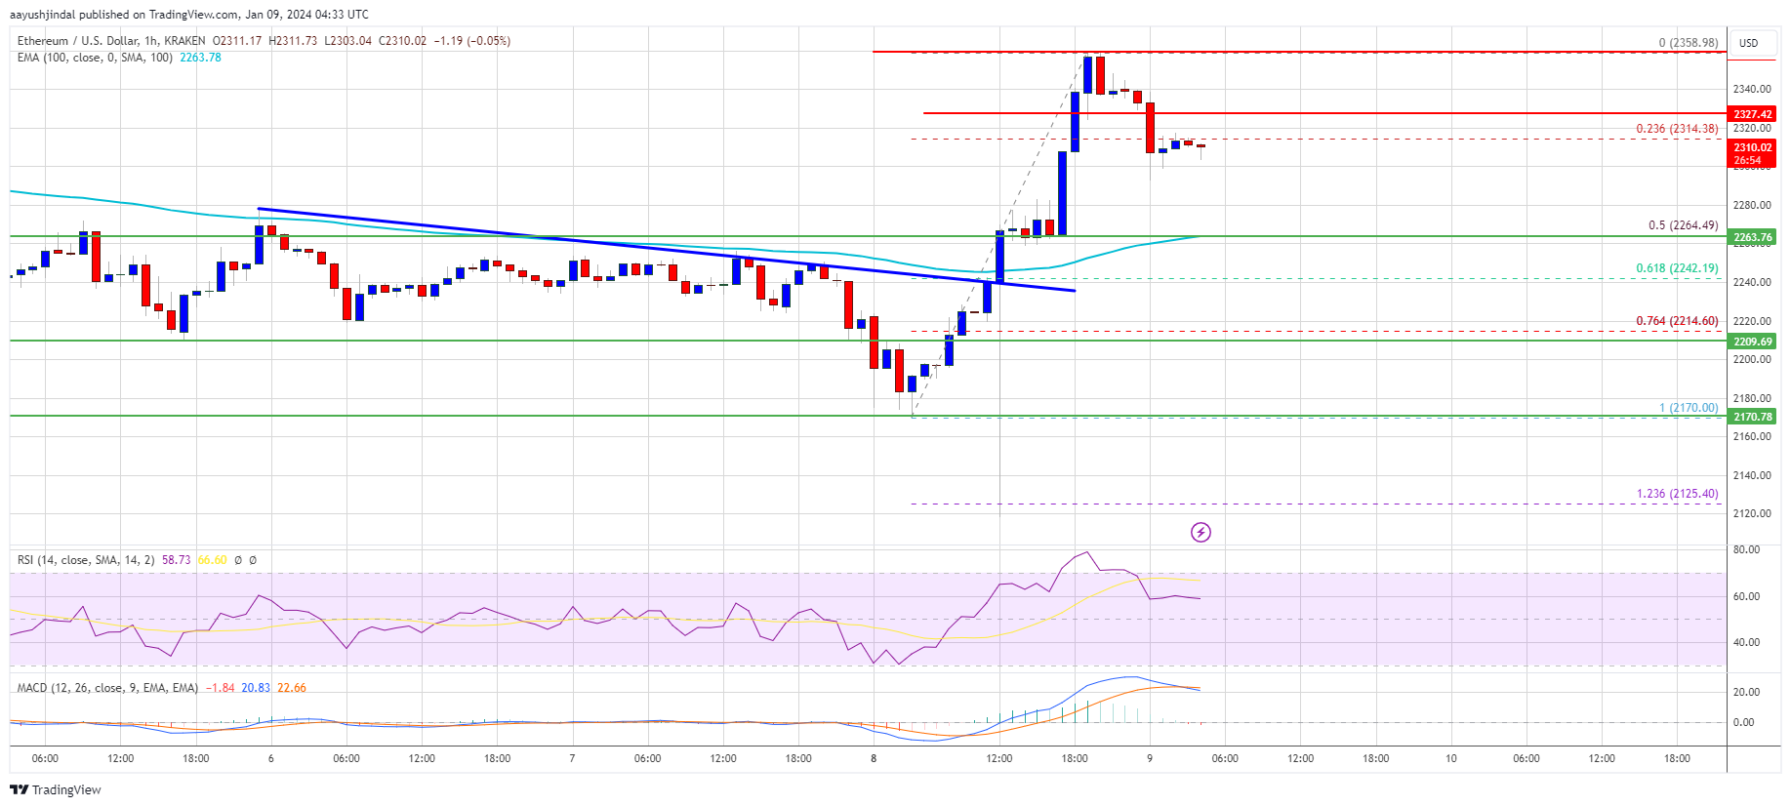Click the yellow RSI moving average value 66.60
Viewport: 1791px width, 807px height.
point(212,560)
